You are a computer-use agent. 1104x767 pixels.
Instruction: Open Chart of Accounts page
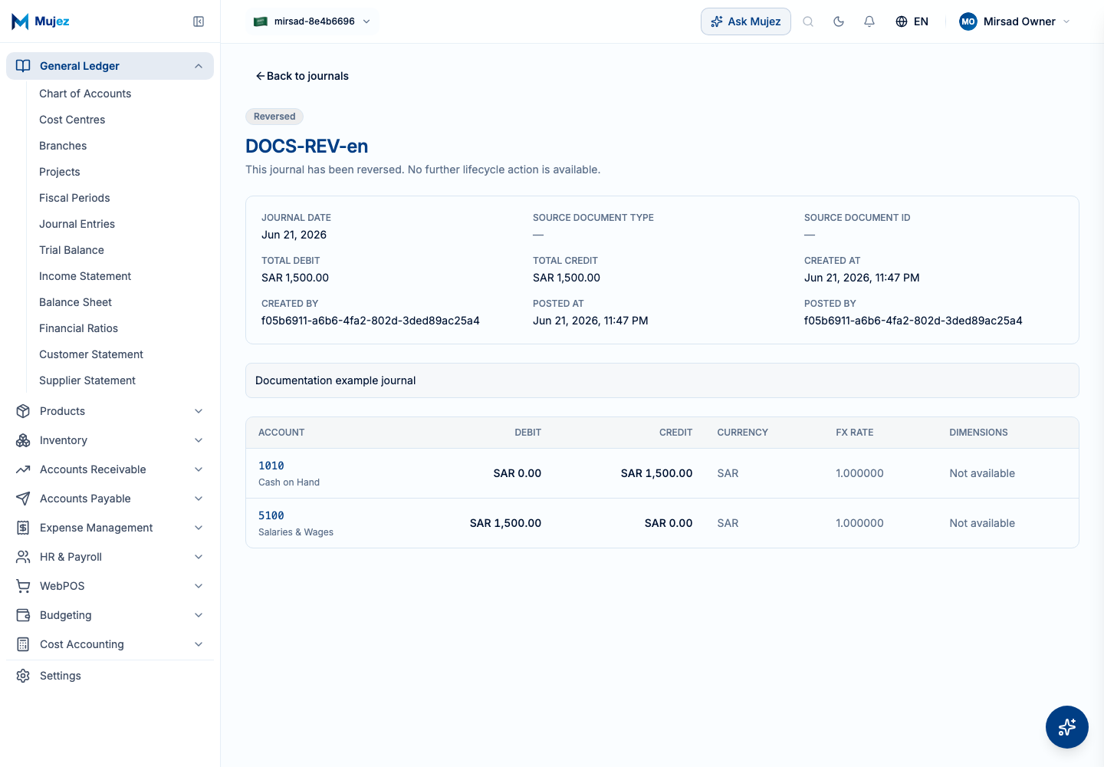pyautogui.click(x=85, y=94)
